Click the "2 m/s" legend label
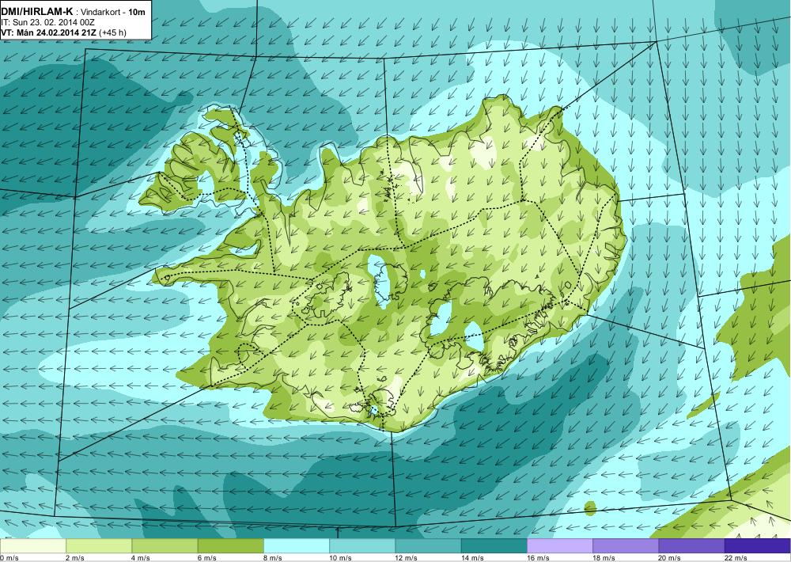 pos(75,558)
